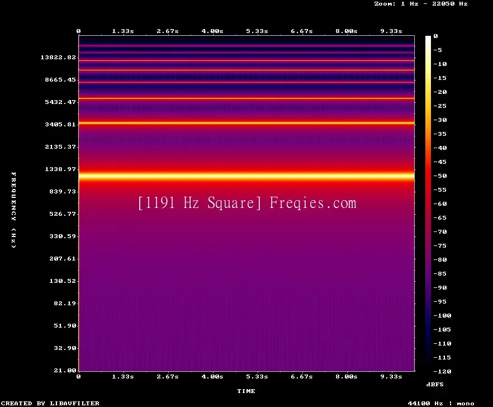Click "9.33s" on the lower time axis
The width and height of the screenshot is (493, 407).
[391, 376]
